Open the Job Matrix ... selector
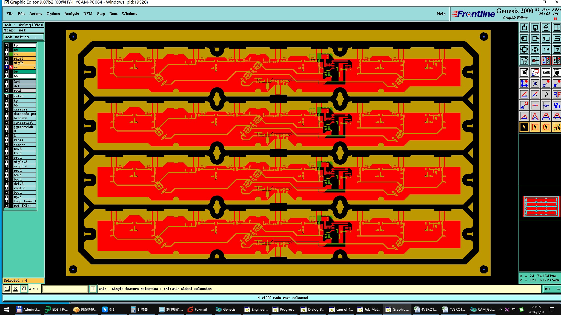 pos(23,37)
